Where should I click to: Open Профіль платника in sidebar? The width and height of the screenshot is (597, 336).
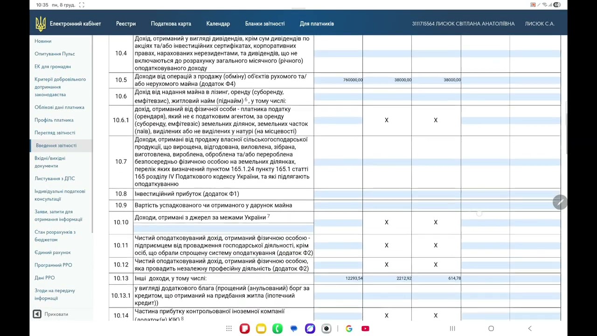pos(54,120)
